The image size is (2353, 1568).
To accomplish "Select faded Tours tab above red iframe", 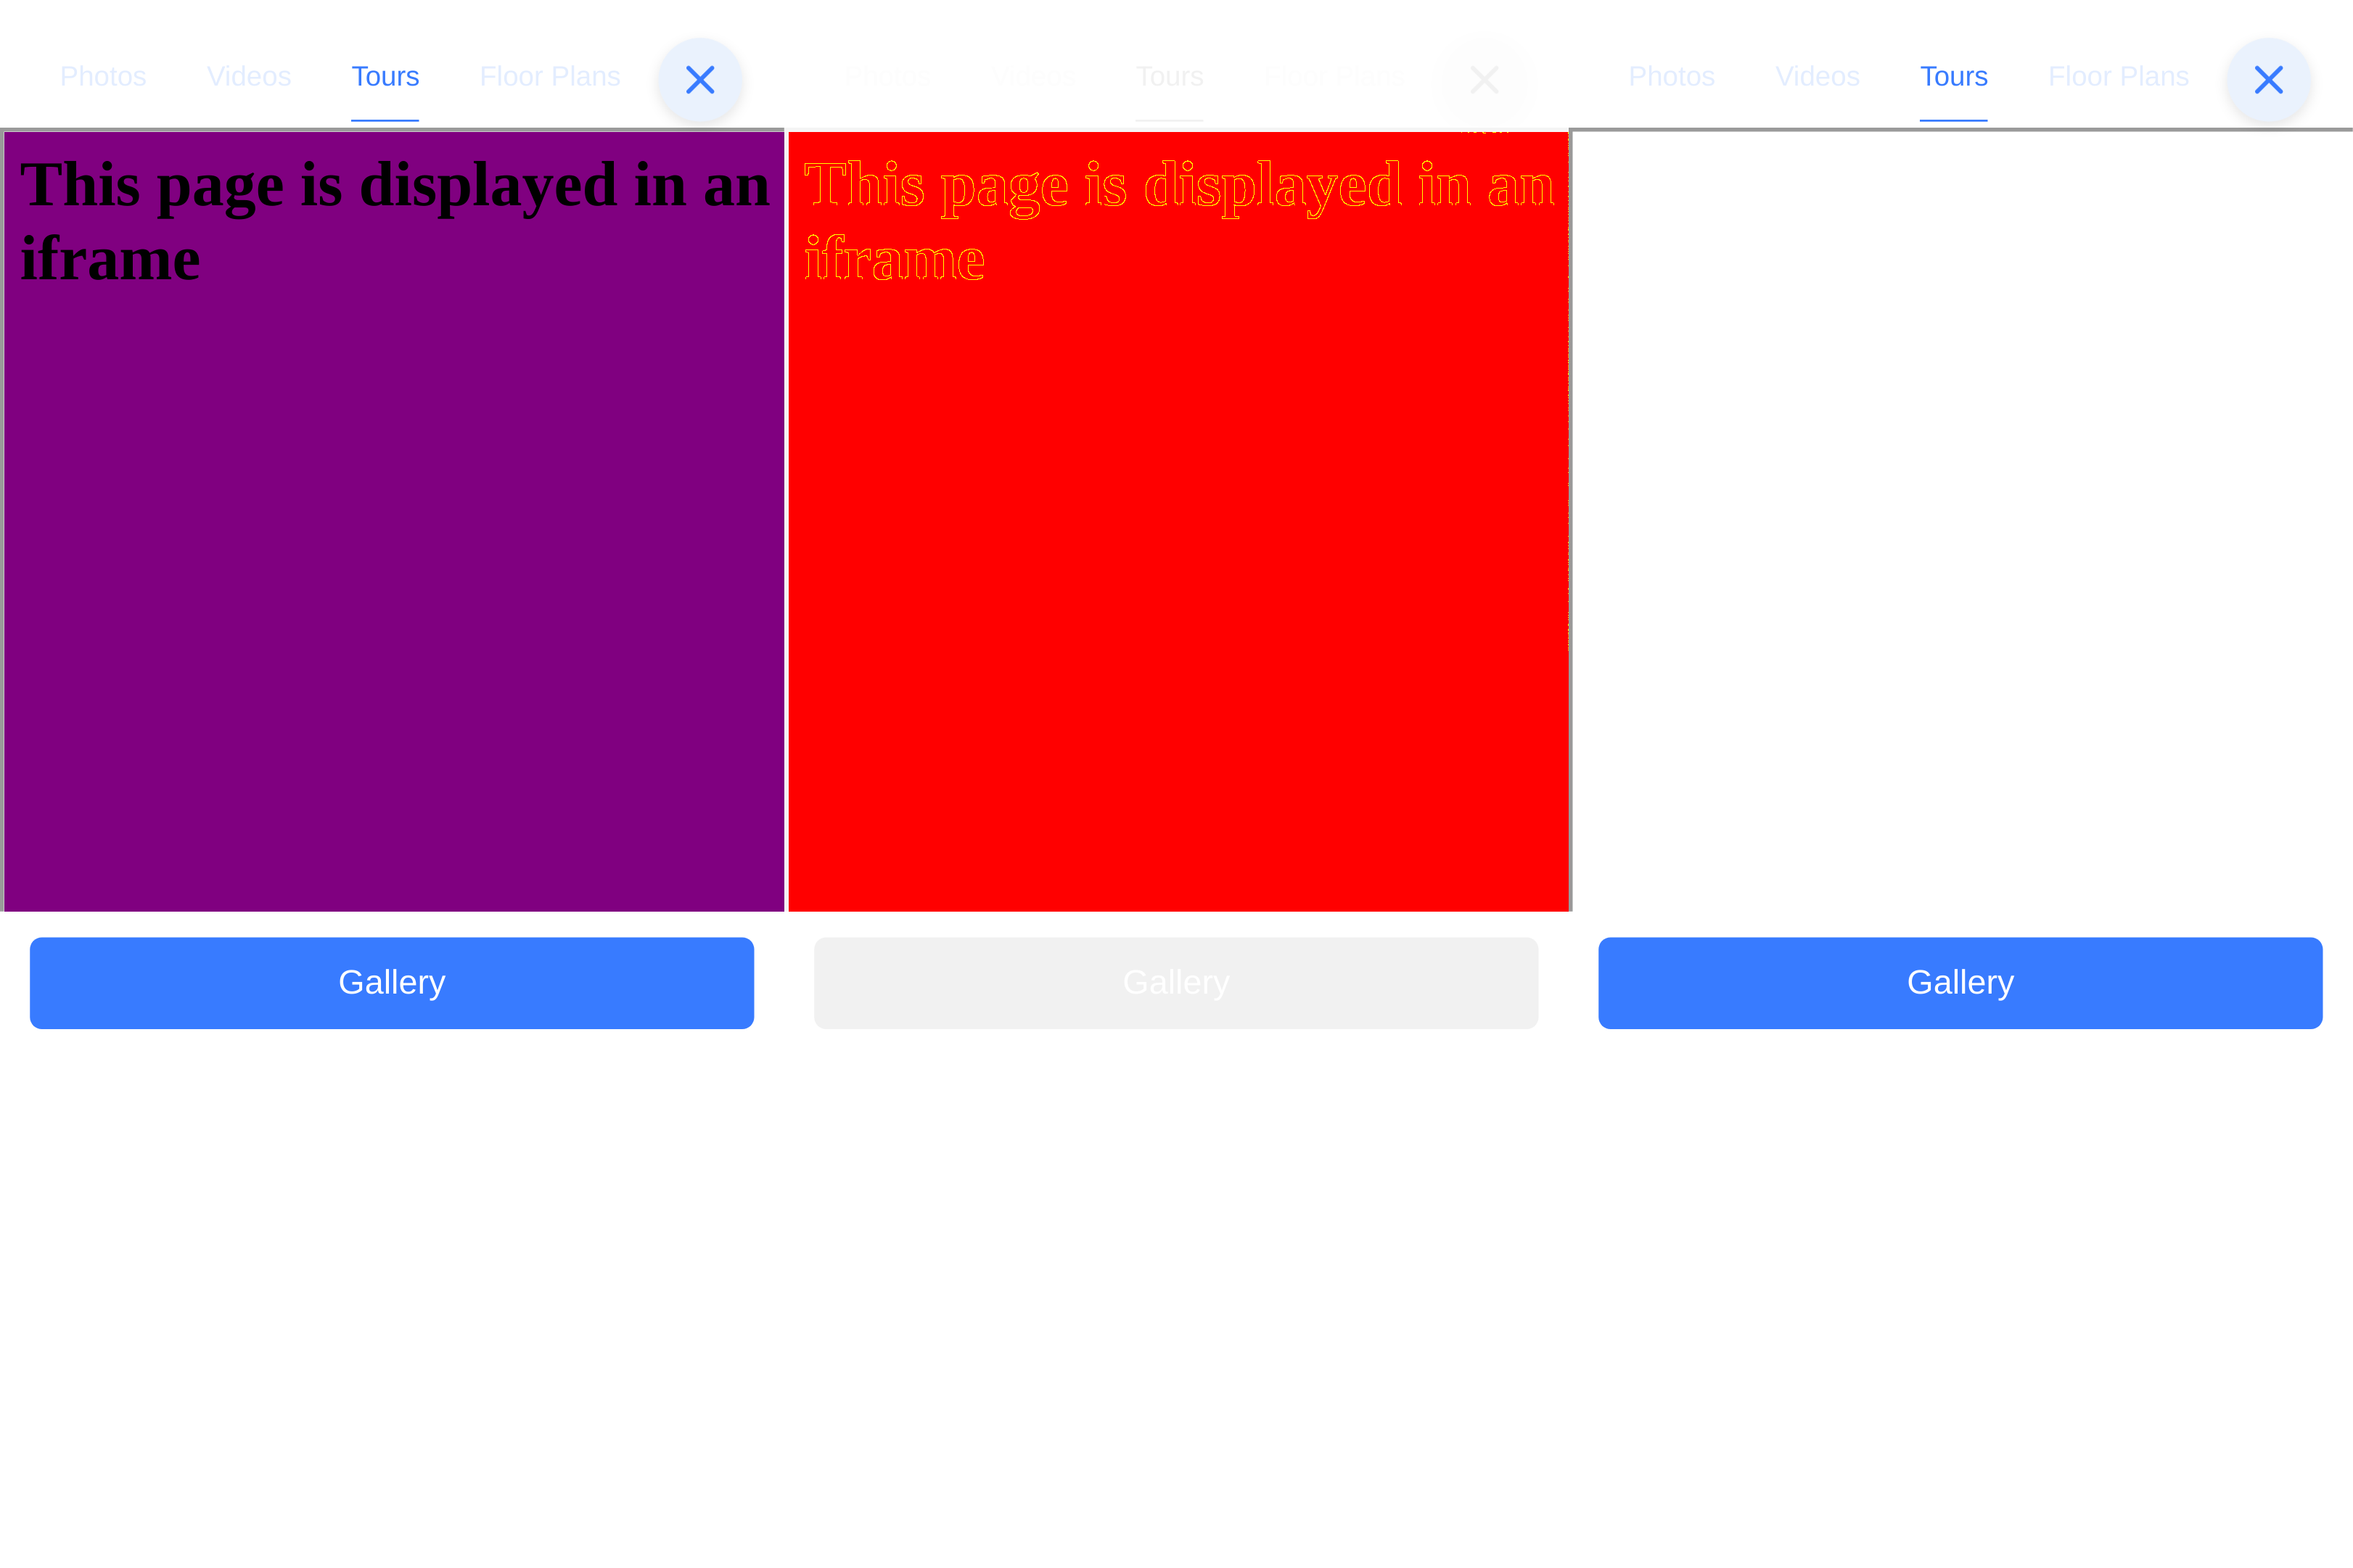I will pyautogui.click(x=1170, y=77).
